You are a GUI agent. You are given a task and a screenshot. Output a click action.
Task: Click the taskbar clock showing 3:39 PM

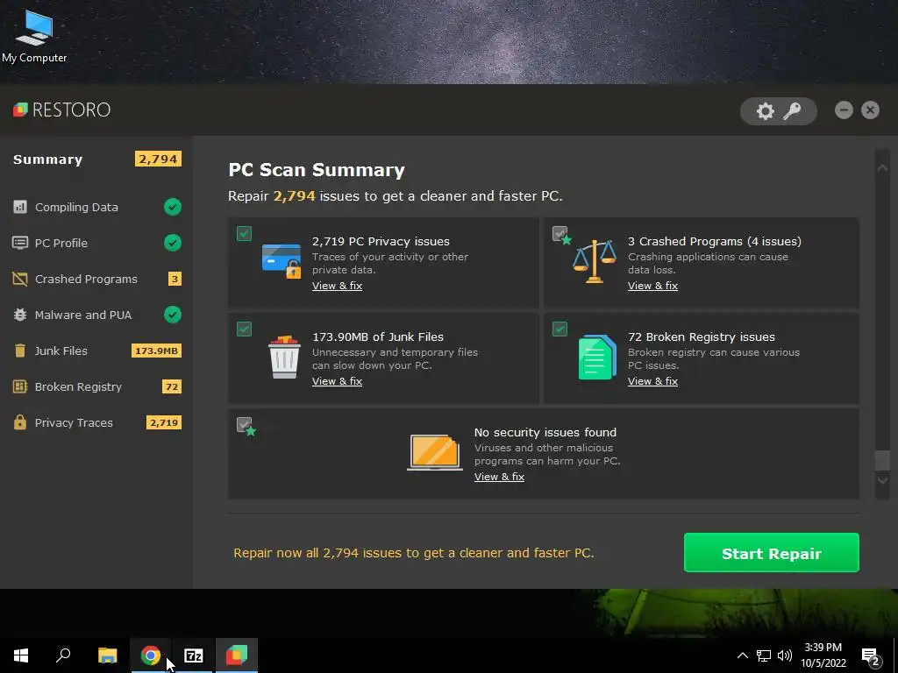click(x=823, y=655)
